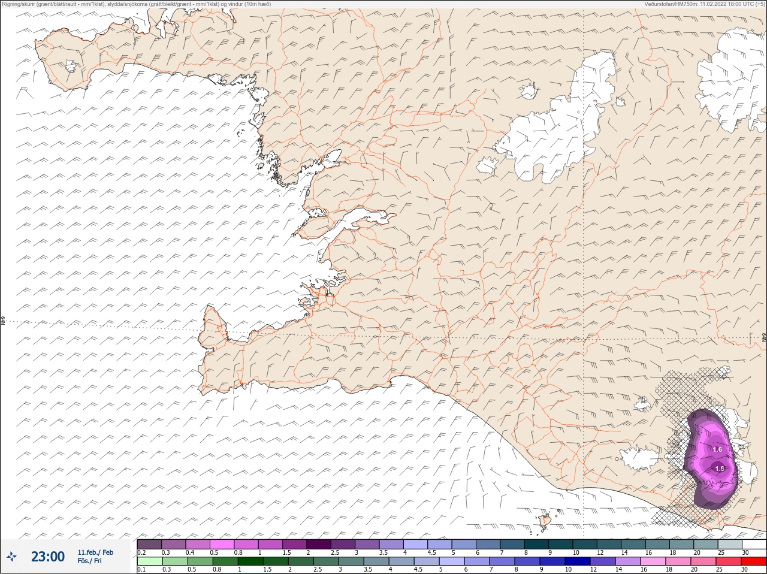This screenshot has width=767, height=574.
Task: Click the 'Fös./ Fri' weekday text
Action: click(89, 561)
